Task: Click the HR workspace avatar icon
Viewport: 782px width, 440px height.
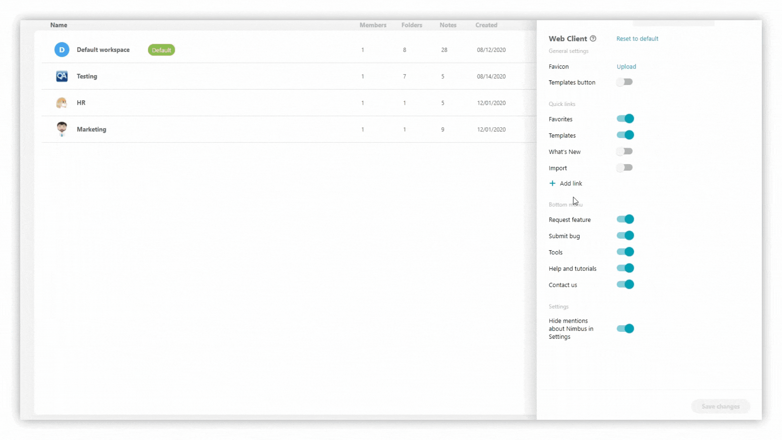Action: coord(61,102)
